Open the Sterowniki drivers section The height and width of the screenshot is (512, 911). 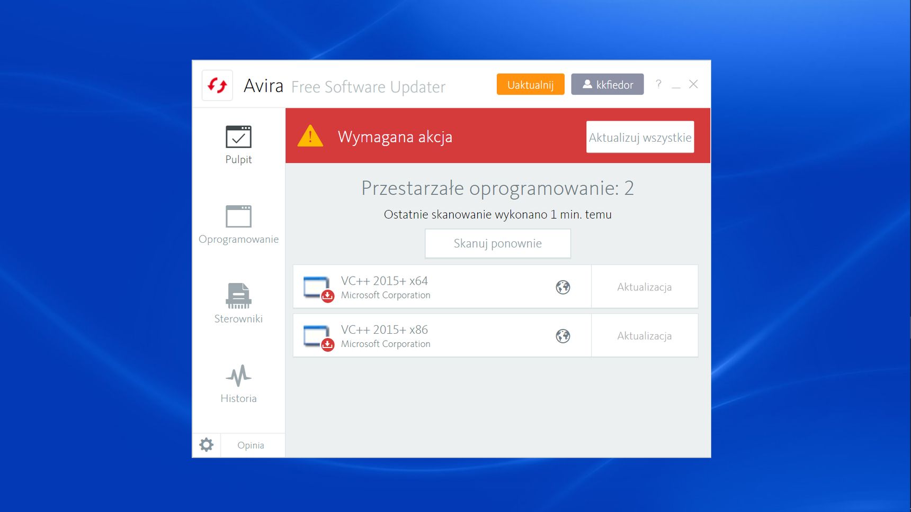[238, 304]
